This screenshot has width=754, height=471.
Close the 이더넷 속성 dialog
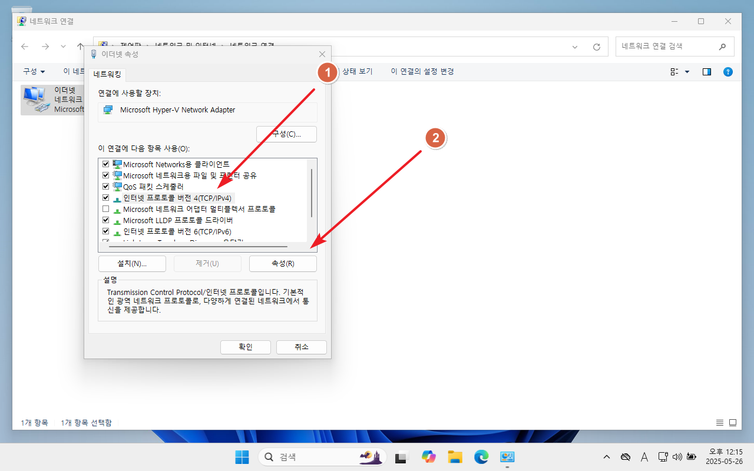[x=322, y=54]
